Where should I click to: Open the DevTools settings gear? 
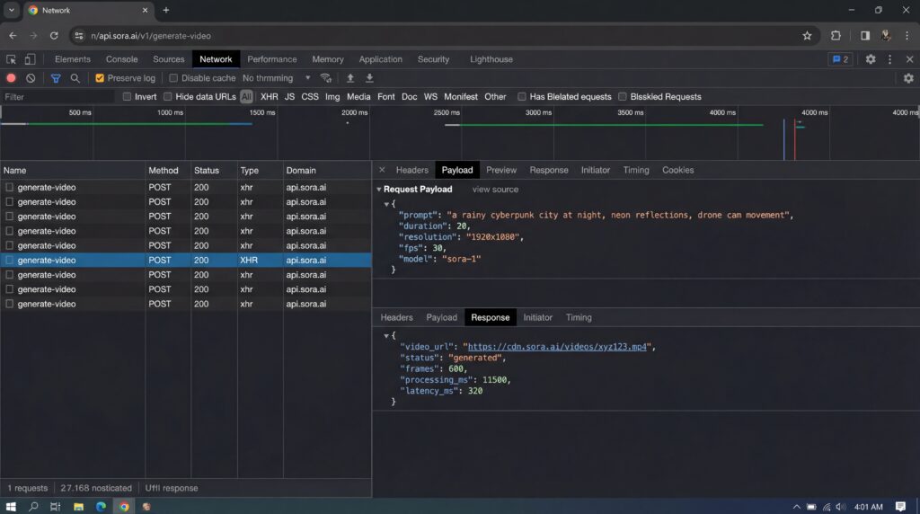coord(870,59)
